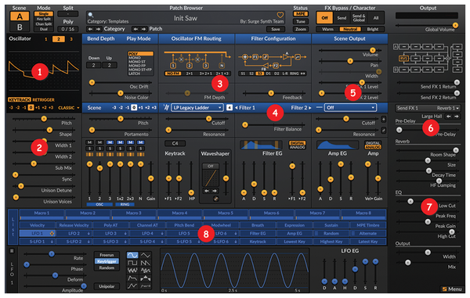Toggle RETRIGGER for the oscillator
Image resolution: width=470 pixels, height=298 pixels.
tap(43, 99)
